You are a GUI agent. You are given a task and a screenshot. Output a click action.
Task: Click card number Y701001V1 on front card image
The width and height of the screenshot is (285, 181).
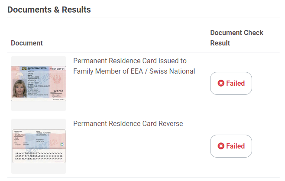coord(57,69)
